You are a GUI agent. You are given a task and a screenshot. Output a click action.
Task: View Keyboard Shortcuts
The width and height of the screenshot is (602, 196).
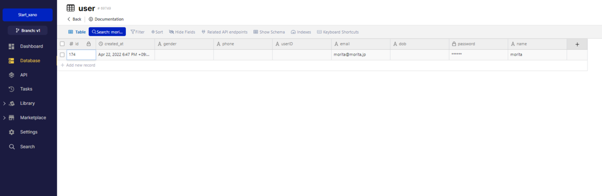338,32
